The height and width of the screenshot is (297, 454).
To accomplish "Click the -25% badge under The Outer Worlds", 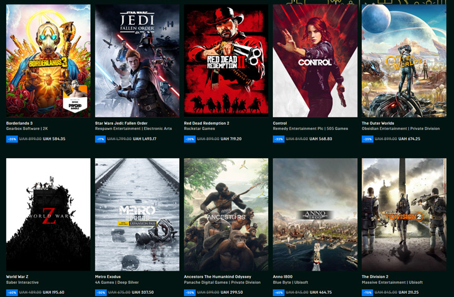I will point(368,139).
